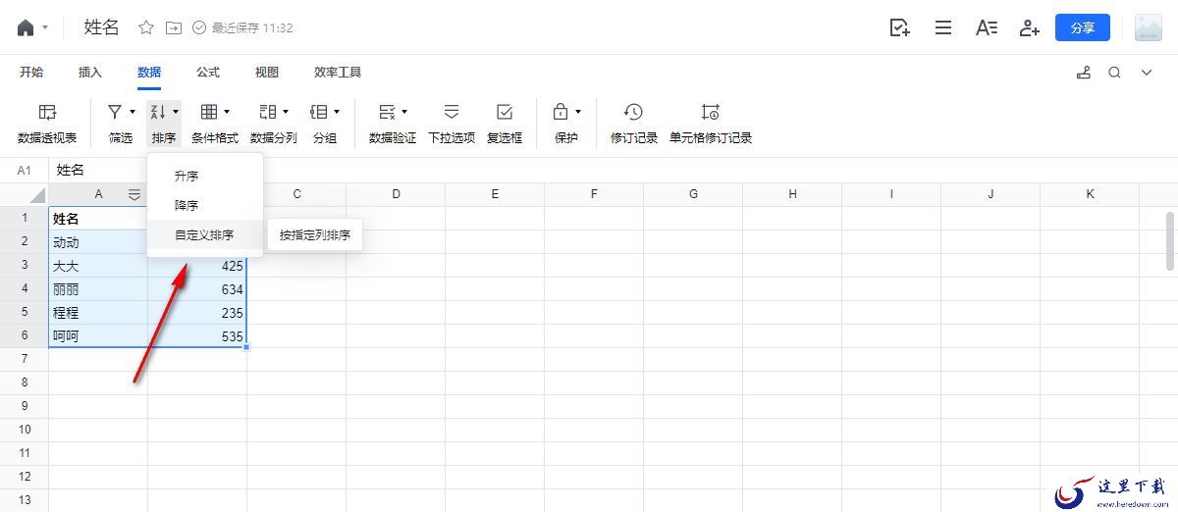Image resolution: width=1178 pixels, height=512 pixels.
Task: Open 修订记录 revision history
Action: coord(634,124)
